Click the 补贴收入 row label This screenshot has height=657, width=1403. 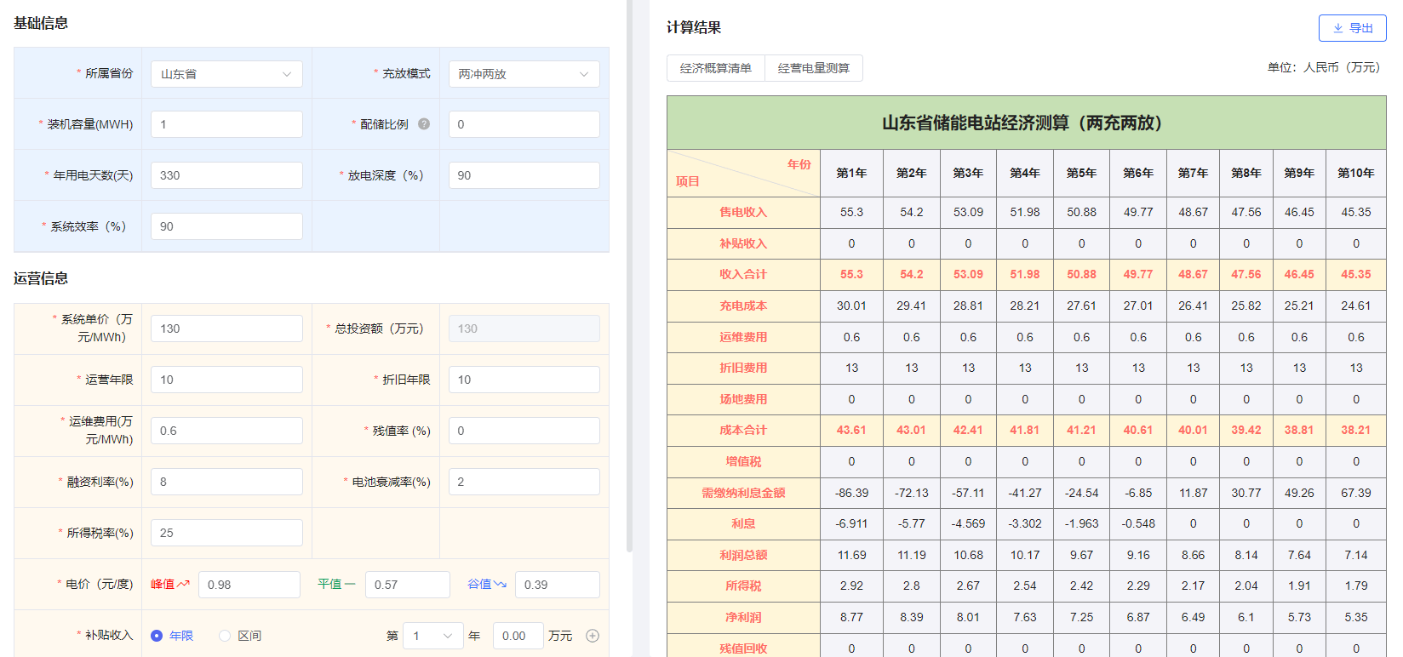[743, 243]
